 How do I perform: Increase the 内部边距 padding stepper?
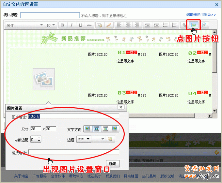[x=39, y=138]
